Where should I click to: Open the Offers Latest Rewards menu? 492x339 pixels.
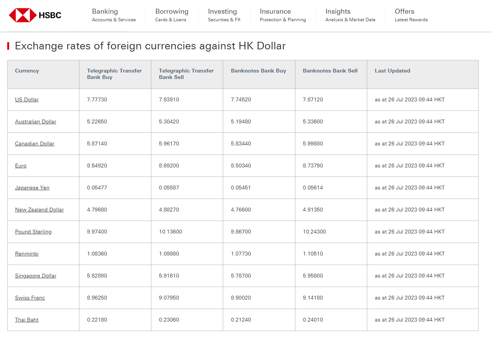coord(411,15)
